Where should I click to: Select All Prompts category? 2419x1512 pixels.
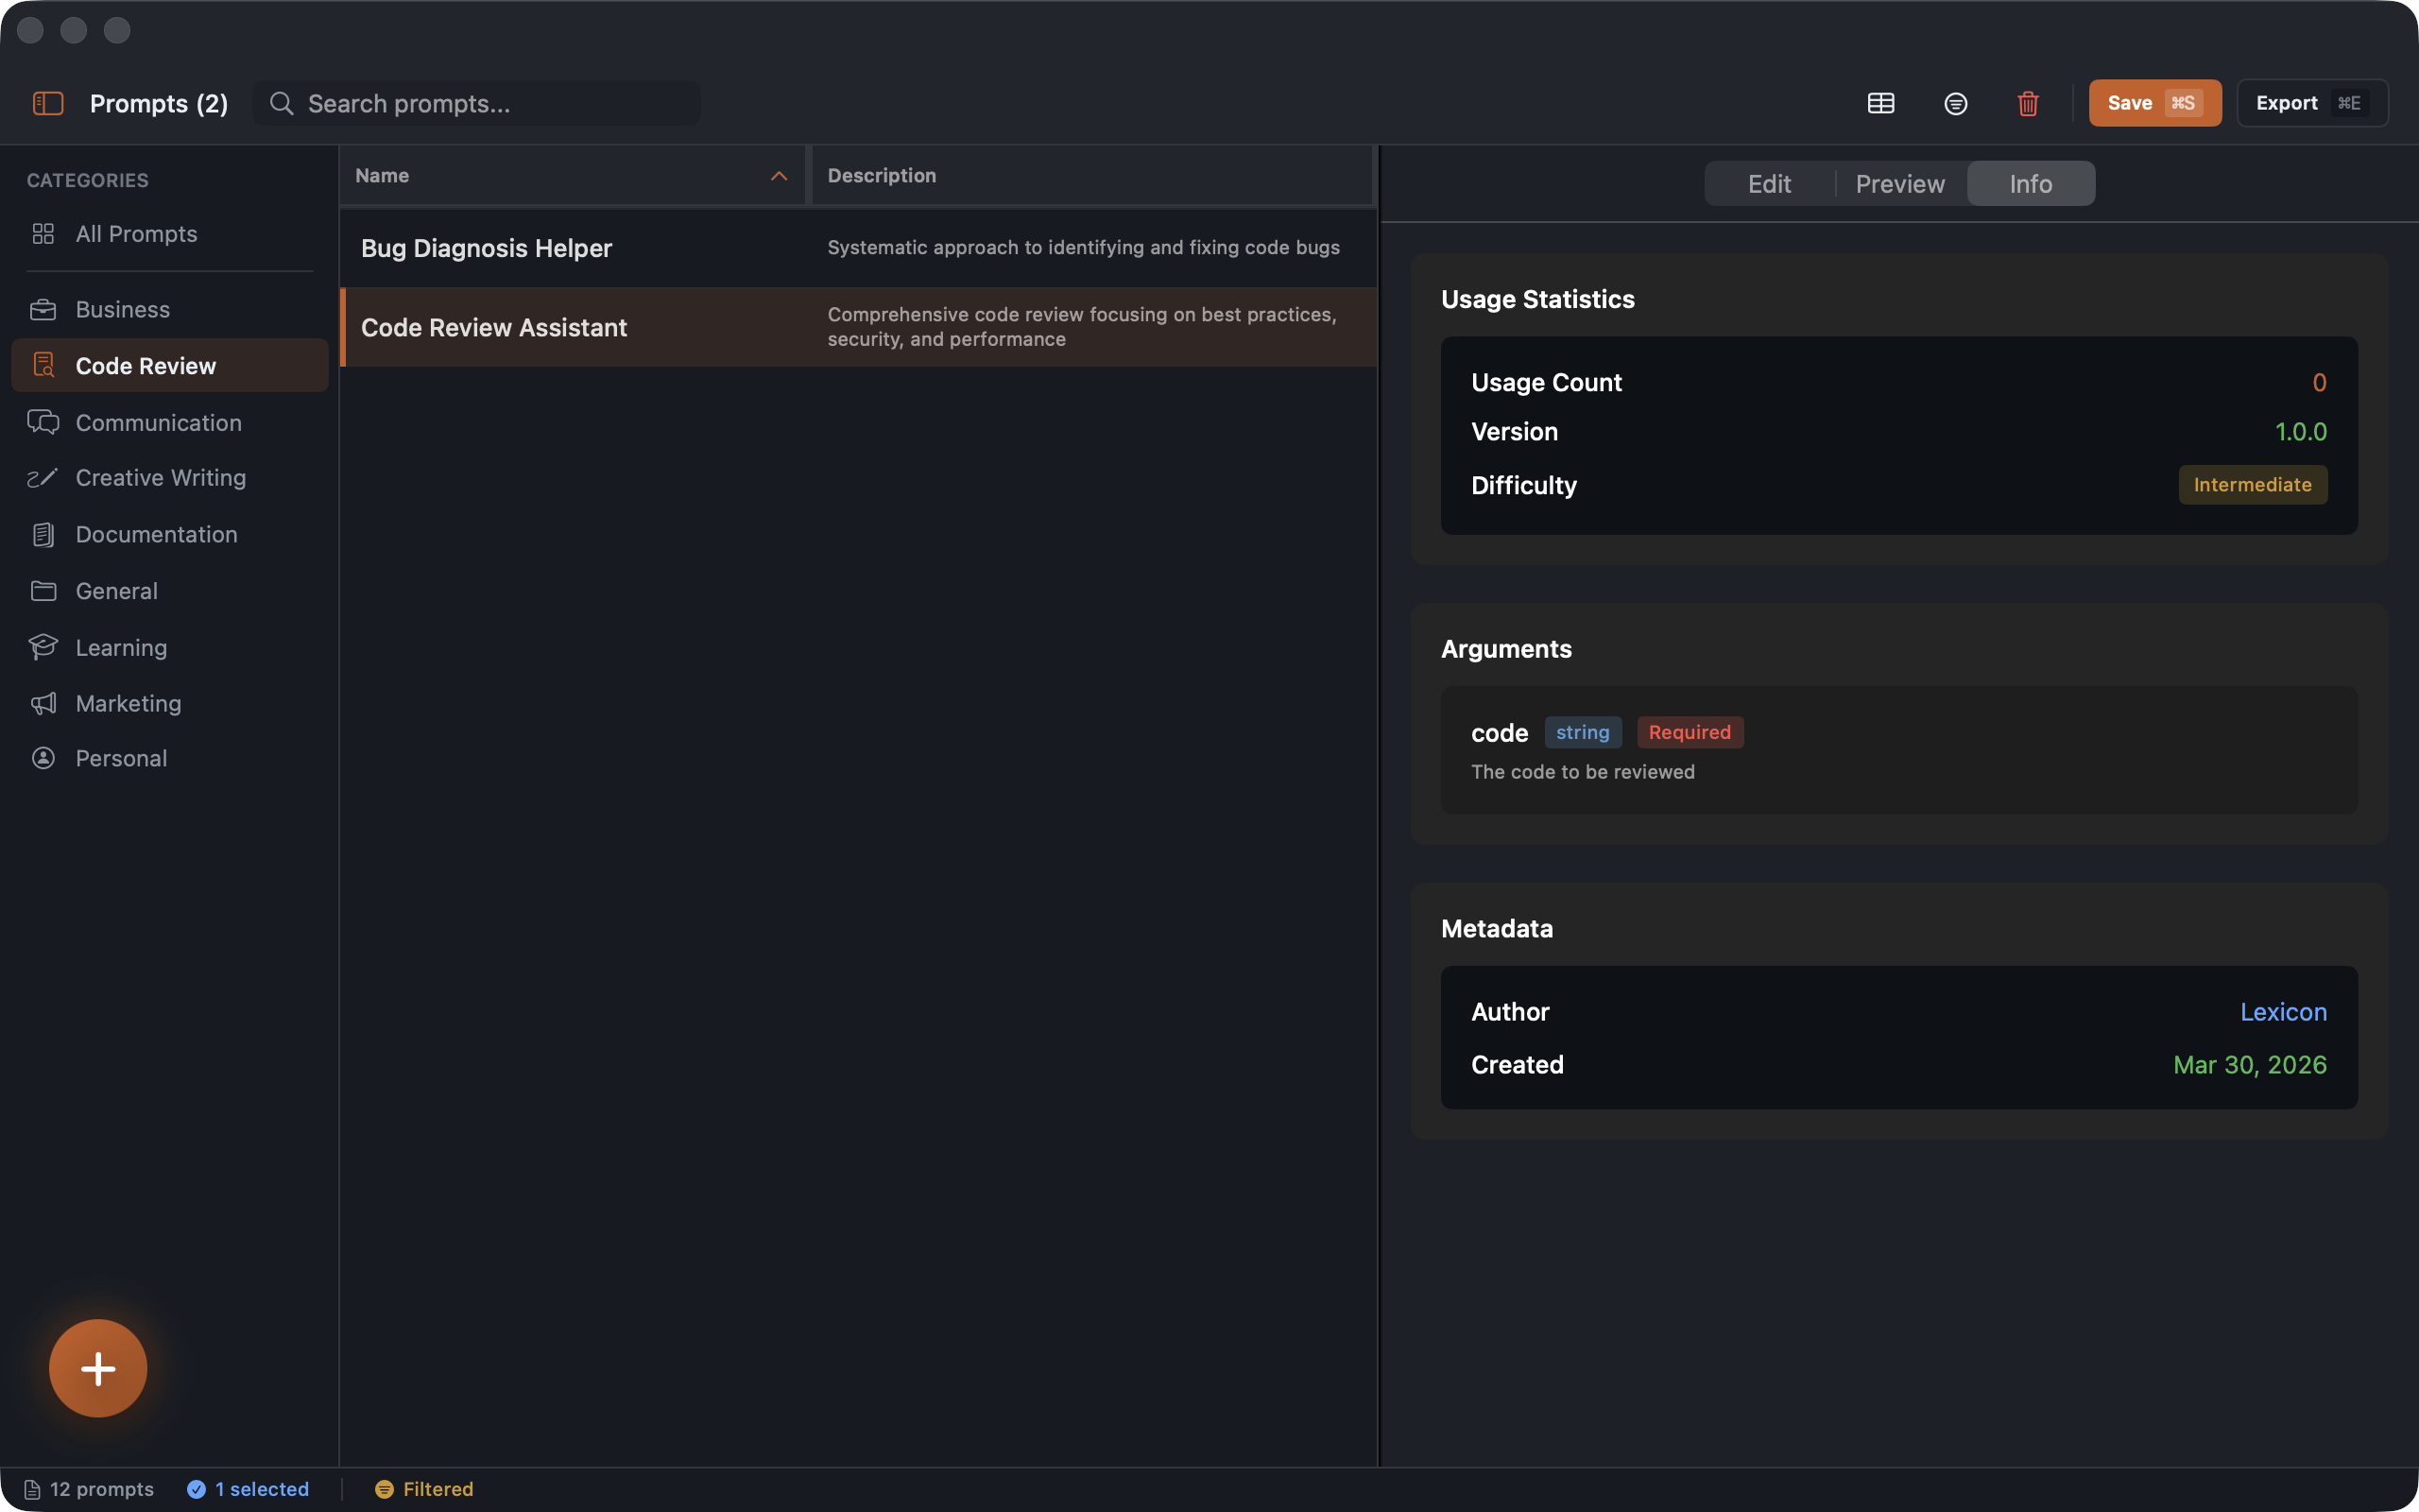click(x=170, y=233)
